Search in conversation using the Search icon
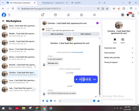Image resolution: width=139 pixels, height=111 pixels. point(123,40)
